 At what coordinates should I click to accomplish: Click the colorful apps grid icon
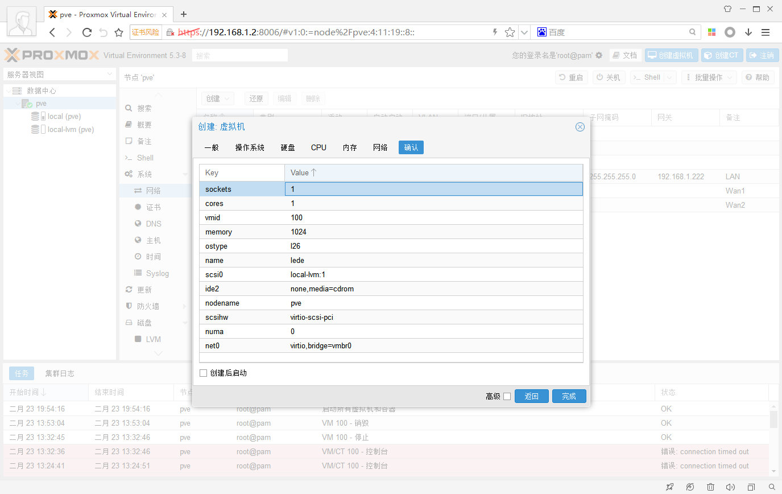pyautogui.click(x=712, y=32)
